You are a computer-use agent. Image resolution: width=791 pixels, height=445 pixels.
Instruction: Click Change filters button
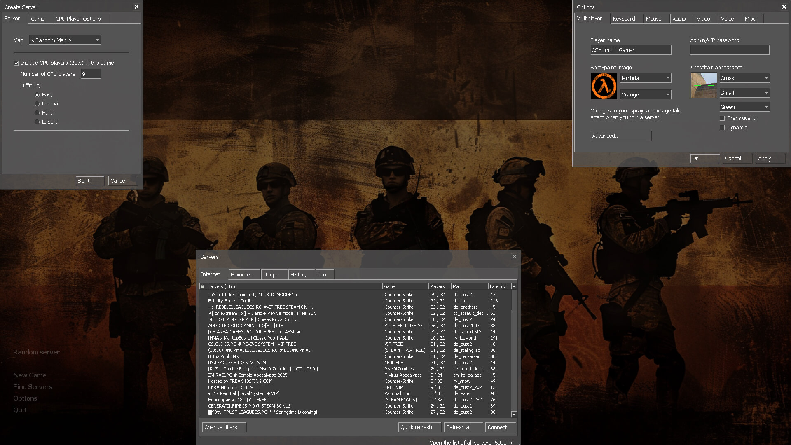224,427
